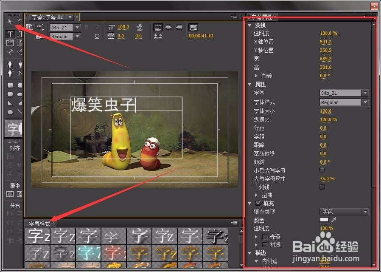381x272 pixels.
Task: Collapse the 变换 section
Action: tap(250, 25)
